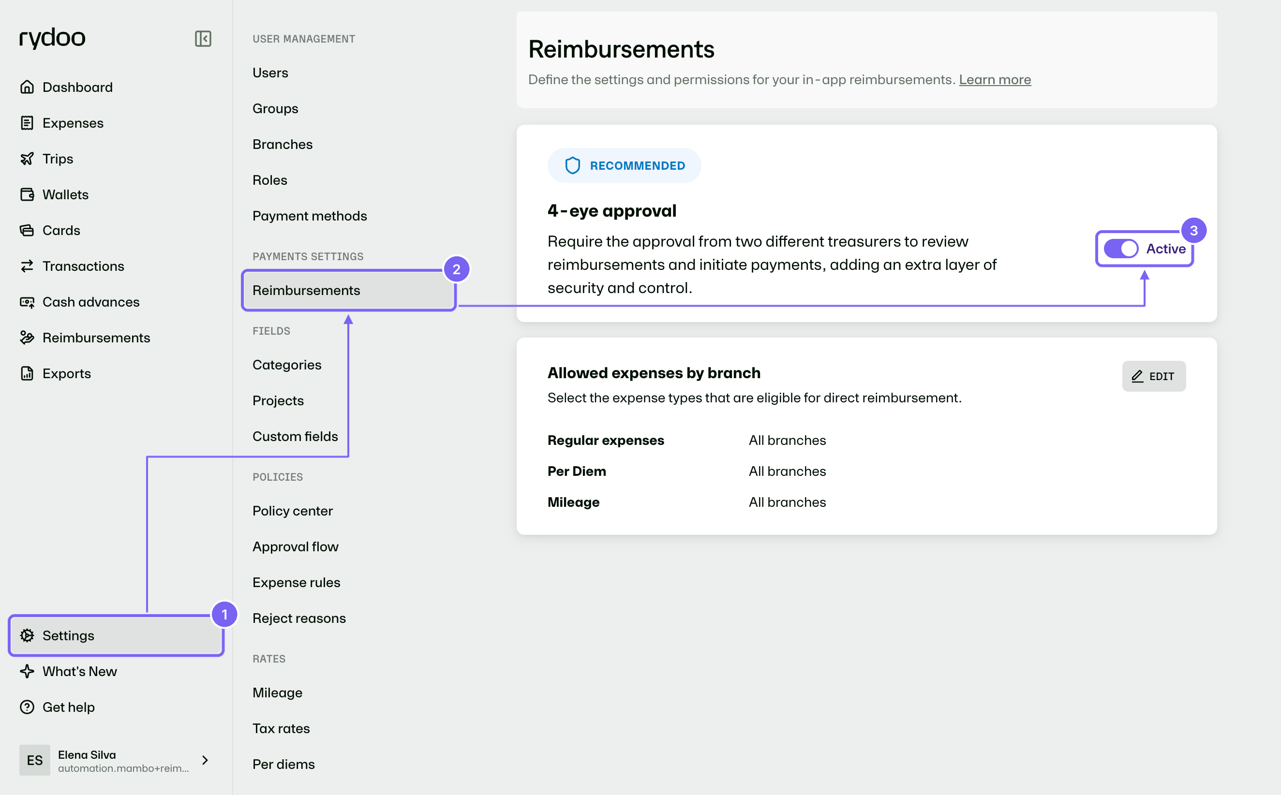Screen dimensions: 1281x795
Task: Toggle the 4-eye approval Active switch
Action: pos(1120,248)
